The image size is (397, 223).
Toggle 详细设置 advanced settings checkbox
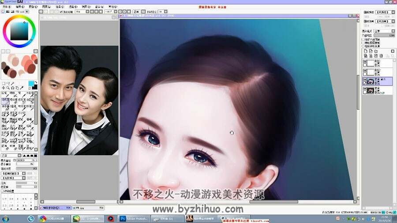coord(2,191)
